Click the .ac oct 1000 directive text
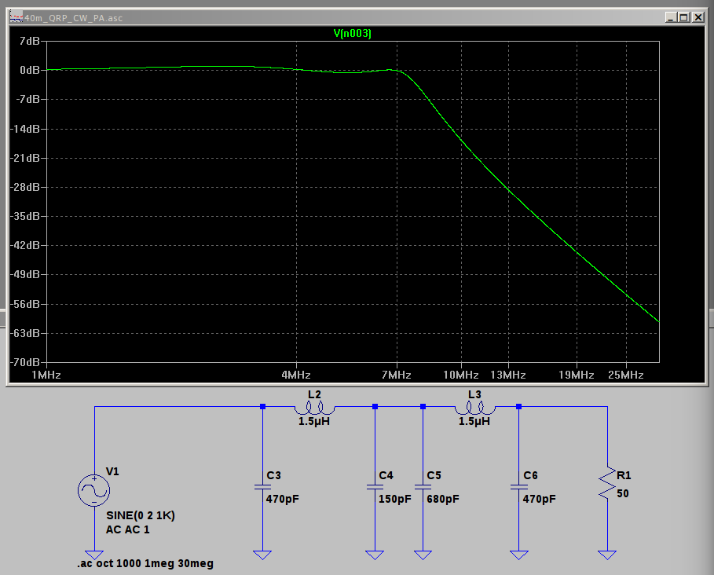714x575 pixels. click(x=145, y=563)
